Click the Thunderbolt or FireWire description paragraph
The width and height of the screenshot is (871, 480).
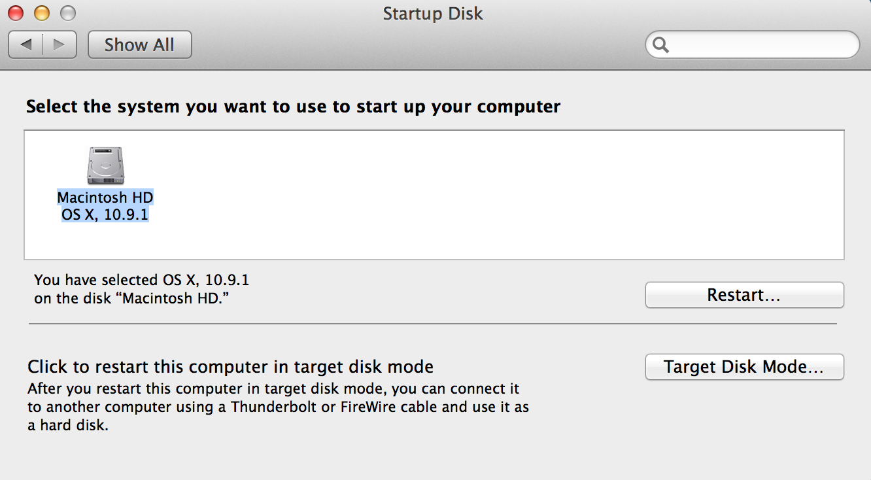pos(278,407)
